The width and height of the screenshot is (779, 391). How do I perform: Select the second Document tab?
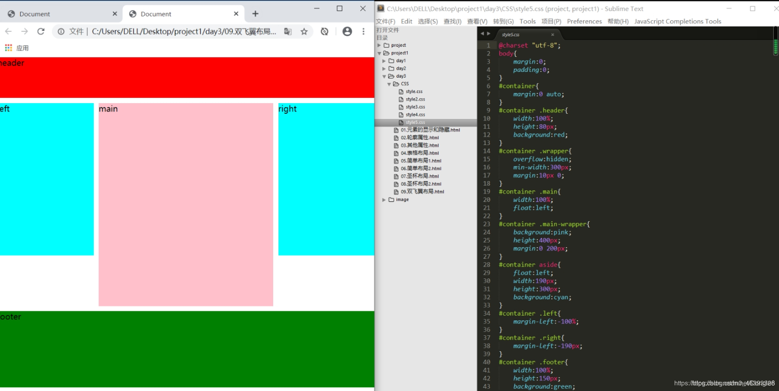(183, 14)
